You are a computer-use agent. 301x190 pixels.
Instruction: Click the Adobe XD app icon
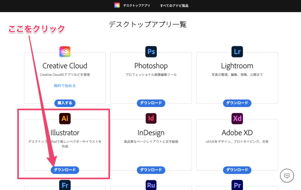[x=237, y=119]
